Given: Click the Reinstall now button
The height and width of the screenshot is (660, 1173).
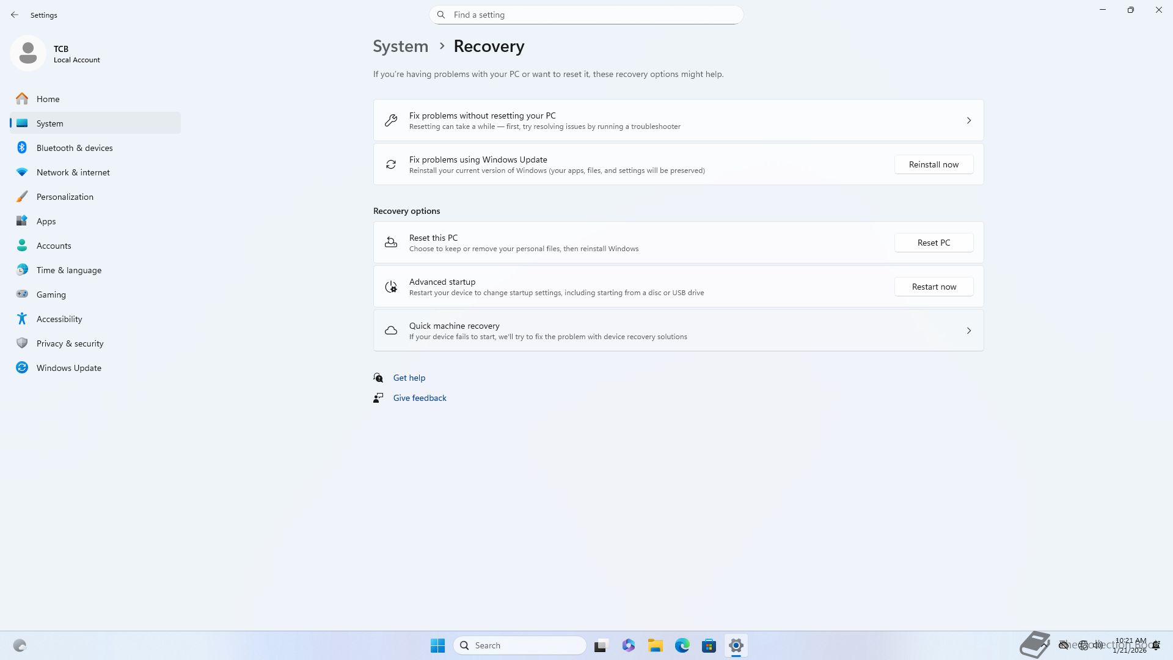Looking at the screenshot, I should tap(933, 164).
